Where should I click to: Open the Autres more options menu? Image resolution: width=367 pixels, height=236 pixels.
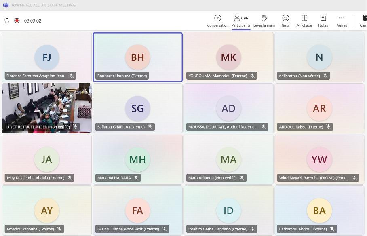point(342,21)
